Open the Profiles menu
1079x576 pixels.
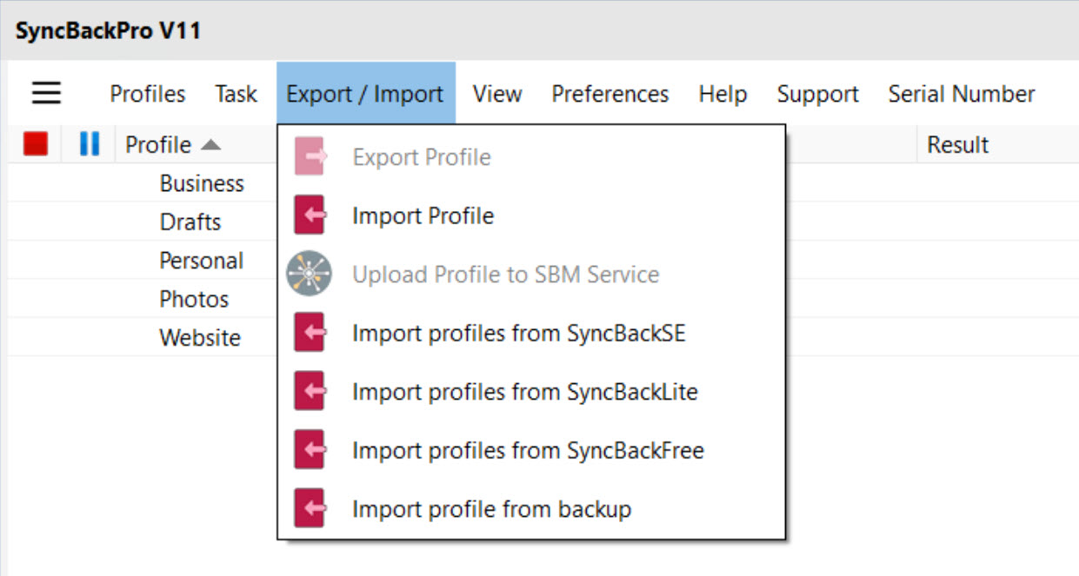click(148, 94)
